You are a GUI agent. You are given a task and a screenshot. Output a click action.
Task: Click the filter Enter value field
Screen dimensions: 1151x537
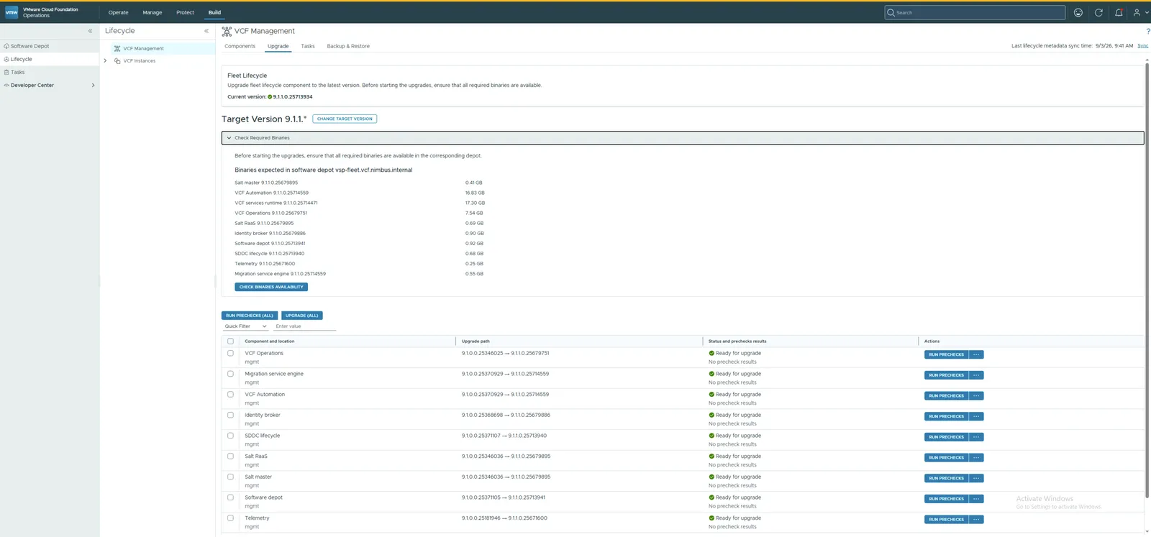point(304,326)
